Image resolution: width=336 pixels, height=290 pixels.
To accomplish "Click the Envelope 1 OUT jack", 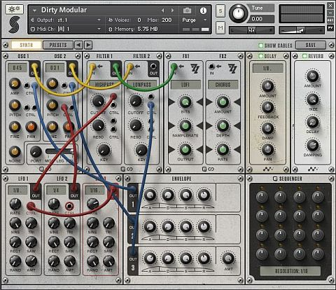I will tap(133, 188).
